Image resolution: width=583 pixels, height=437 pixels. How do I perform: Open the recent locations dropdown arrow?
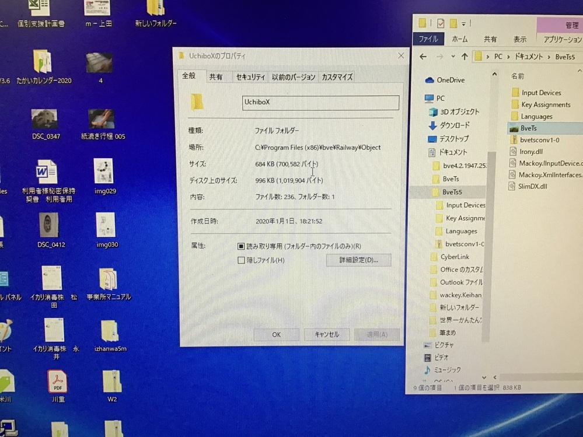point(452,57)
